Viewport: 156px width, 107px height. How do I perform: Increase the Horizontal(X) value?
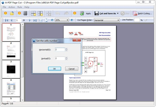(x=66, y=49)
